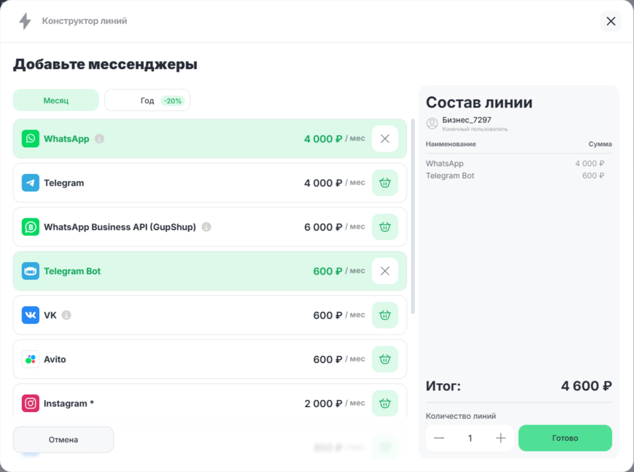Image resolution: width=634 pixels, height=472 pixels.
Task: Add Telegram to the line basket
Action: [385, 183]
